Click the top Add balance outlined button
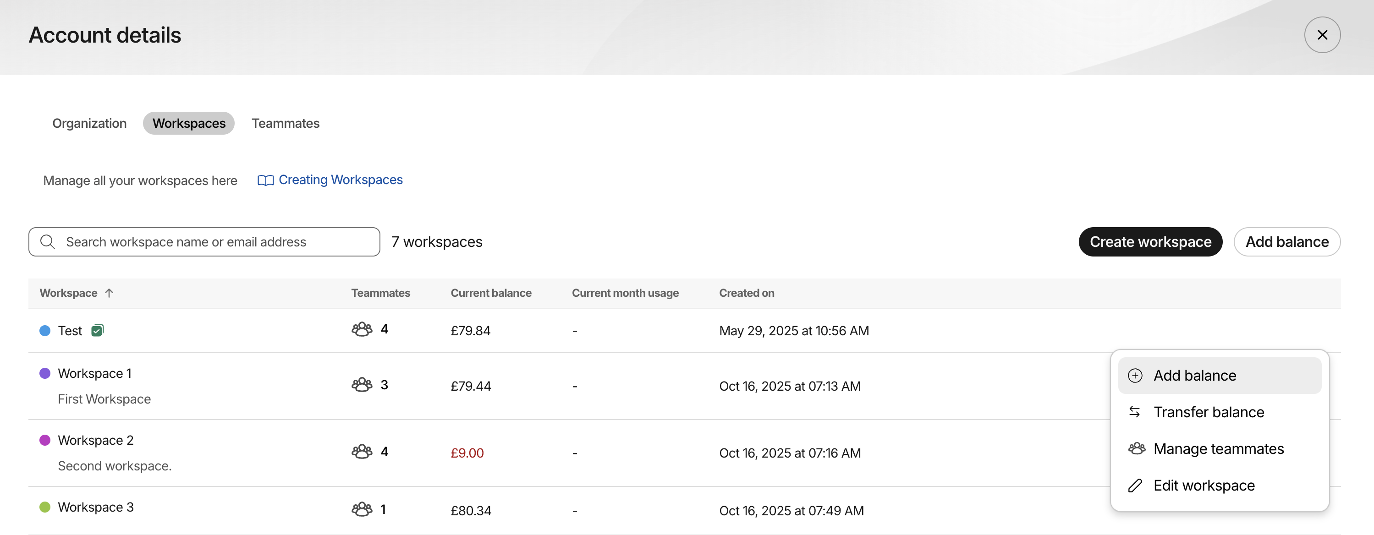Image resolution: width=1374 pixels, height=535 pixels. point(1286,242)
